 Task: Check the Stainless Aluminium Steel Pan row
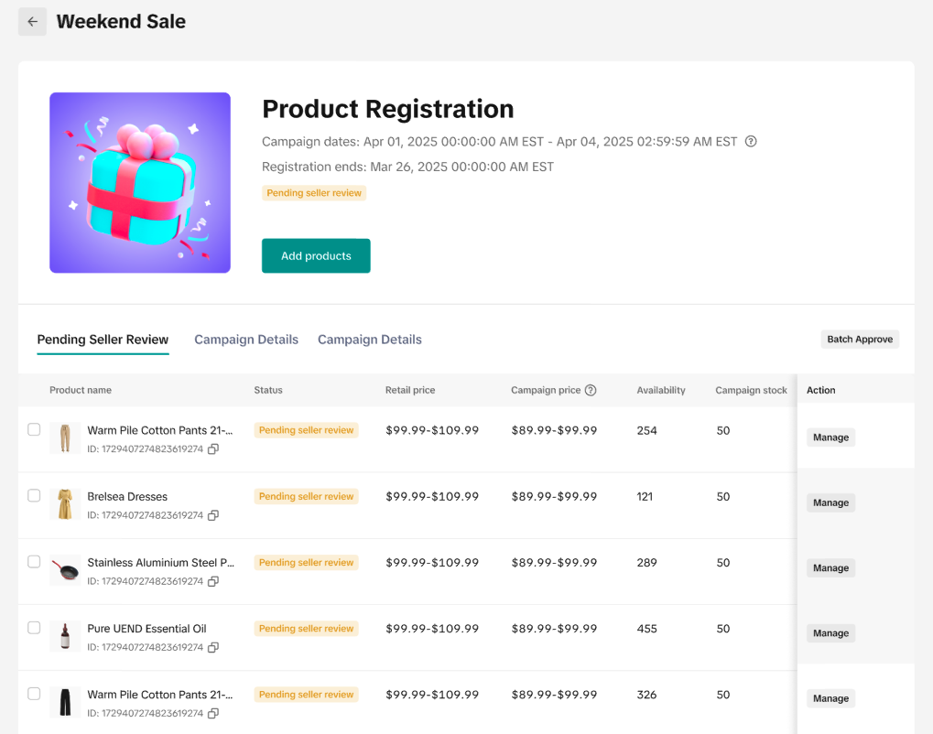coord(34,561)
